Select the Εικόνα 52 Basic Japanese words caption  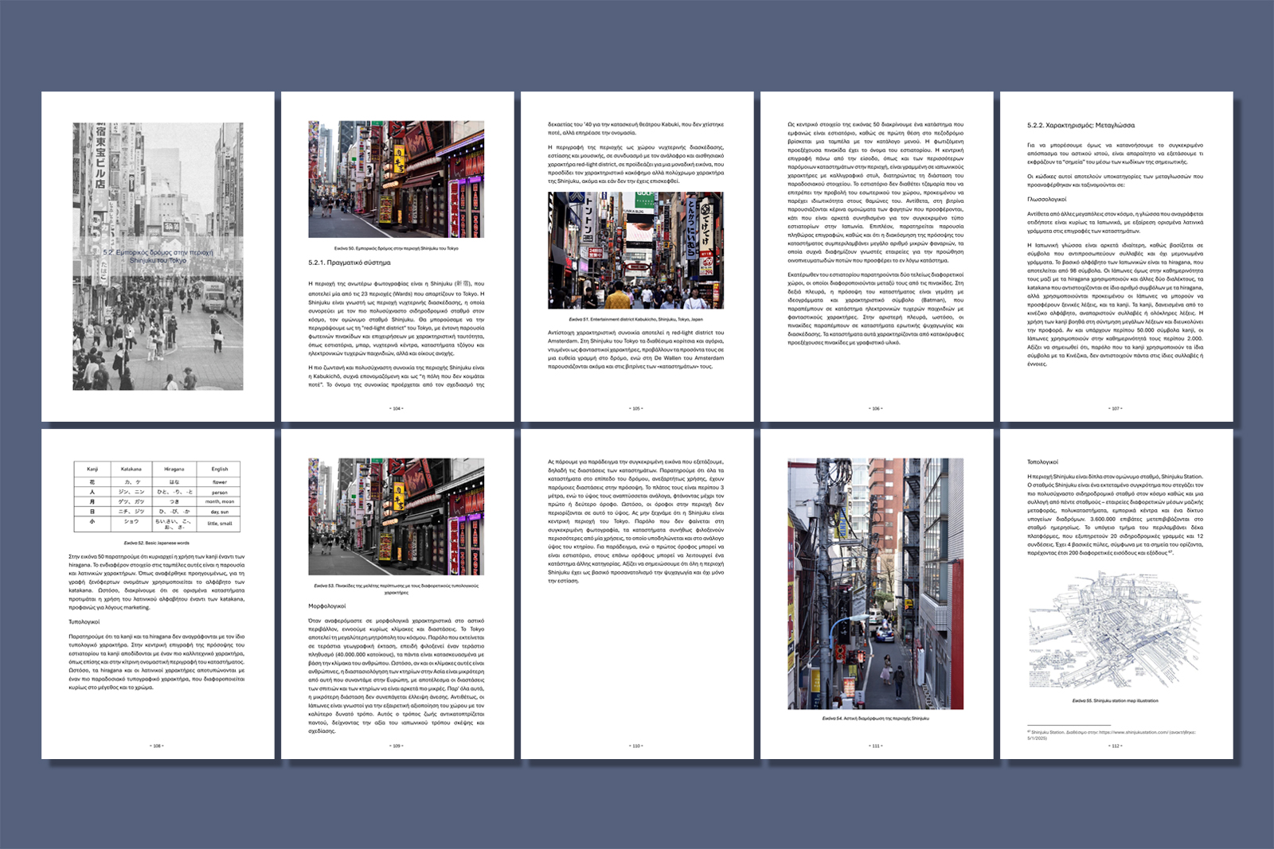[157, 543]
